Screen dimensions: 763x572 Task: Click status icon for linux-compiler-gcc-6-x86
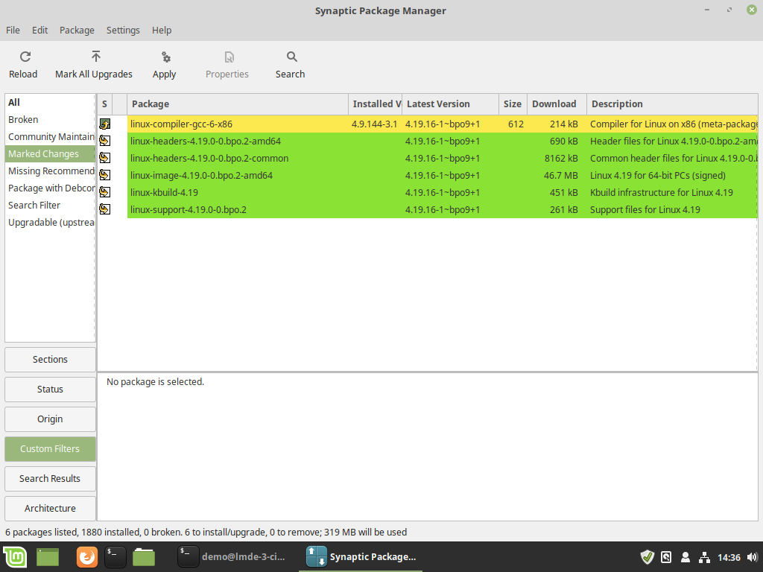tap(104, 124)
